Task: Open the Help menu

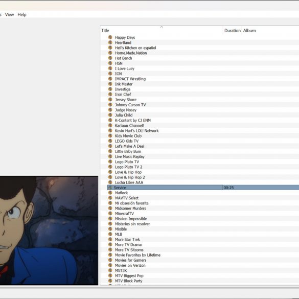Action: (22, 14)
